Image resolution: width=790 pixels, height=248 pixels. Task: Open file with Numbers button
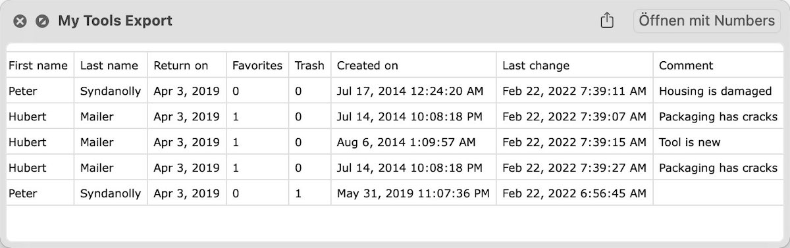coord(706,20)
